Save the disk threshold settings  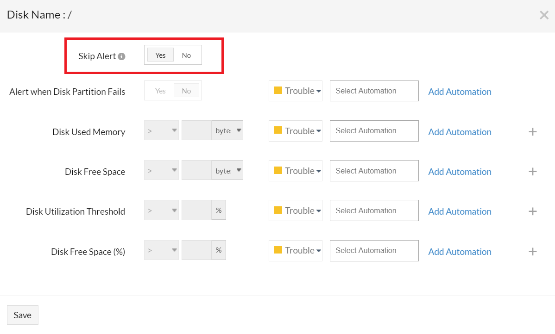pos(23,315)
